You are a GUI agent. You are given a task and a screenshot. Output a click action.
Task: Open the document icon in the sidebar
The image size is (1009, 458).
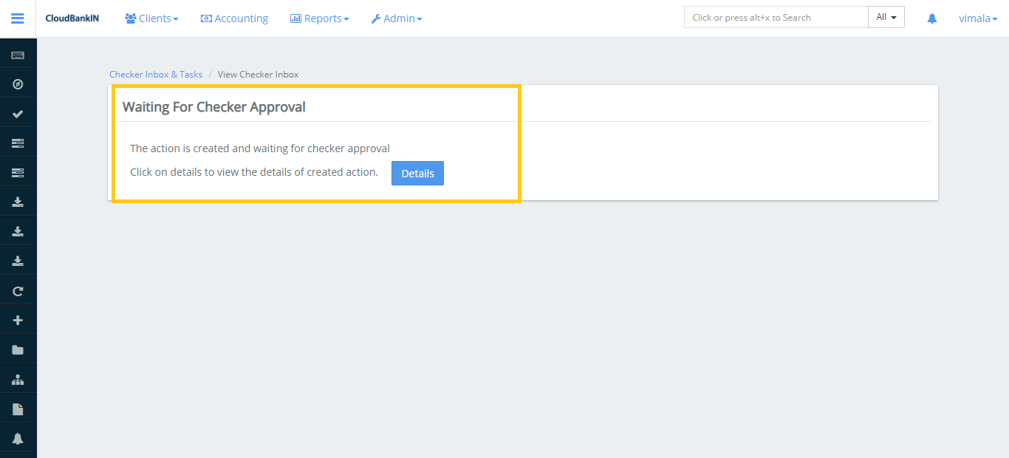pyautogui.click(x=18, y=408)
